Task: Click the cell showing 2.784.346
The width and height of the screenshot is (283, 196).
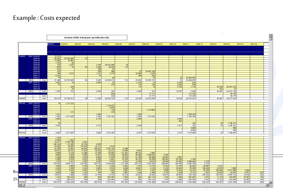Action: pyautogui.click(x=67, y=142)
